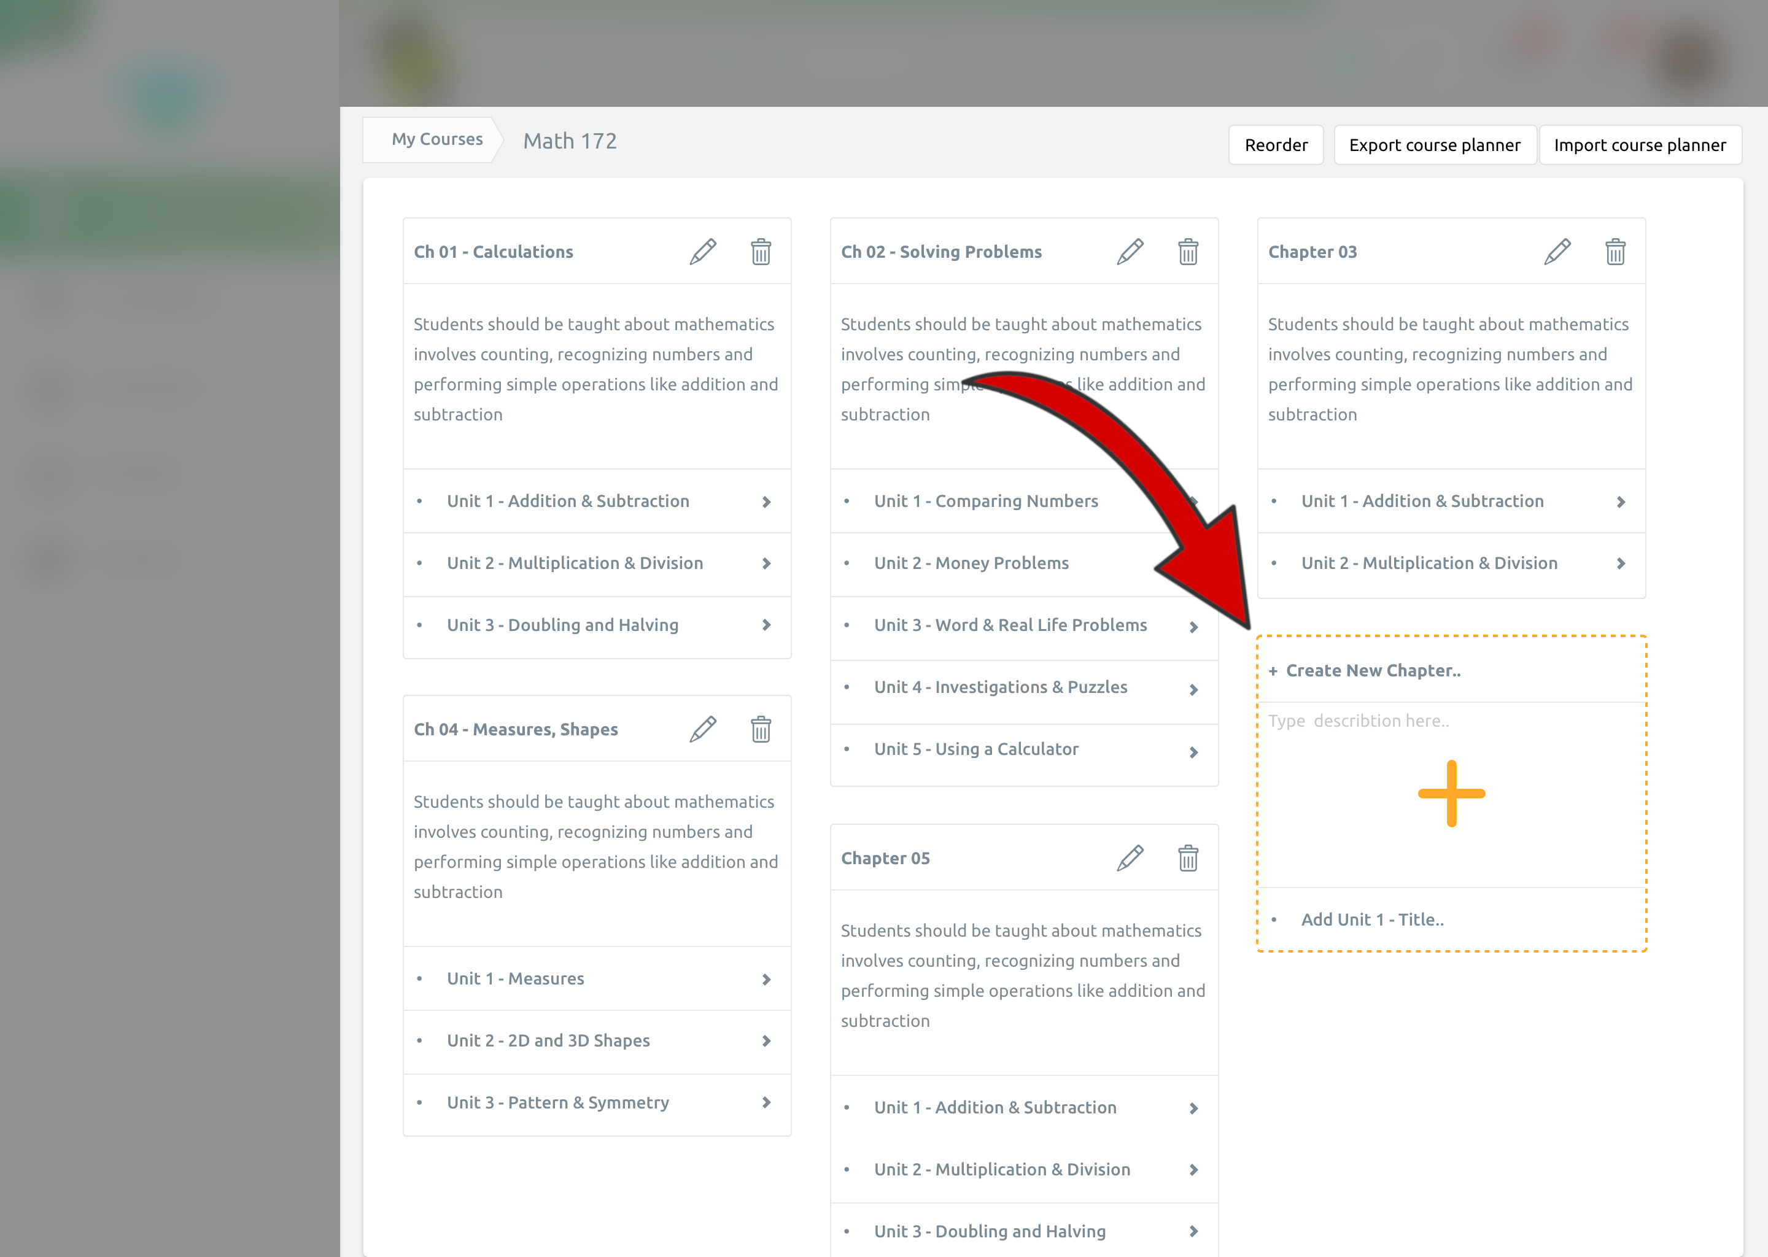Click Export course planner button

pos(1435,145)
